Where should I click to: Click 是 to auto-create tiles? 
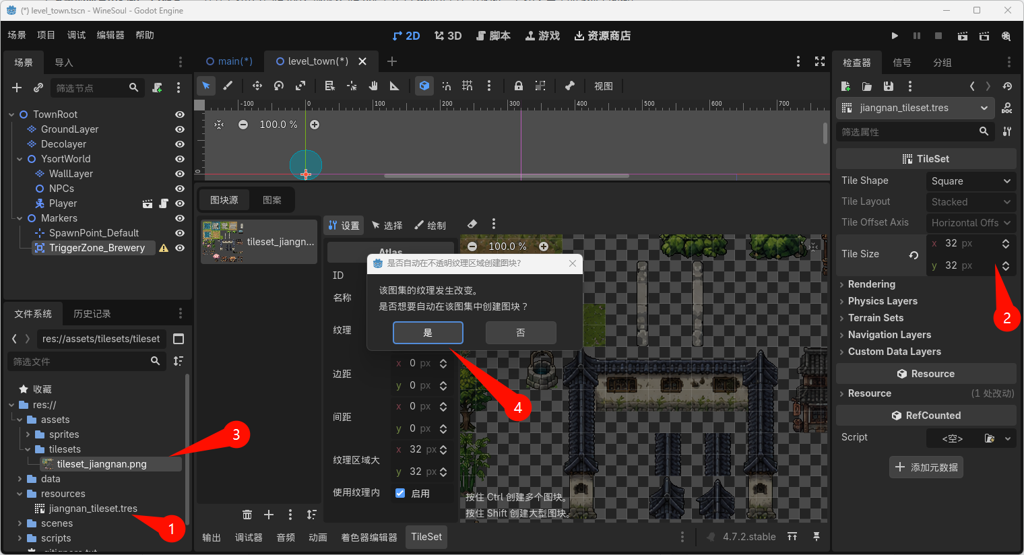(428, 333)
